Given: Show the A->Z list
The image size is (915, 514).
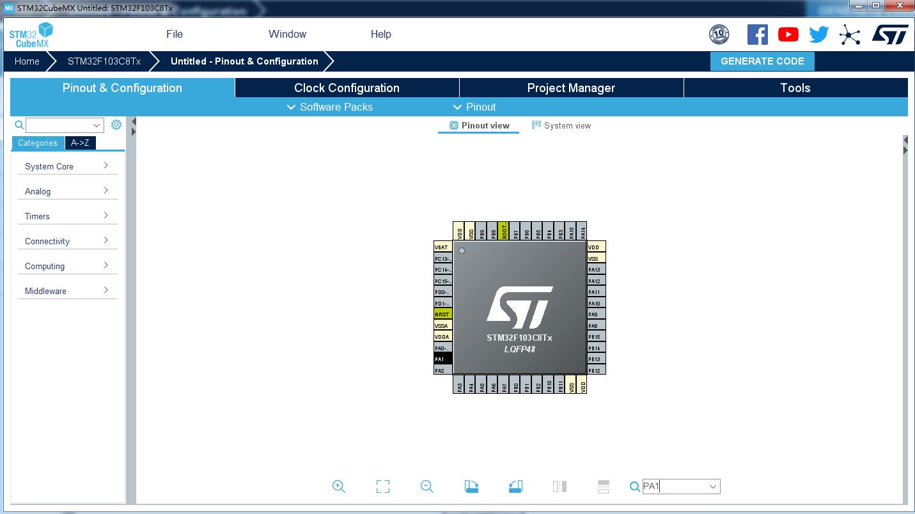Looking at the screenshot, I should pyautogui.click(x=80, y=143).
